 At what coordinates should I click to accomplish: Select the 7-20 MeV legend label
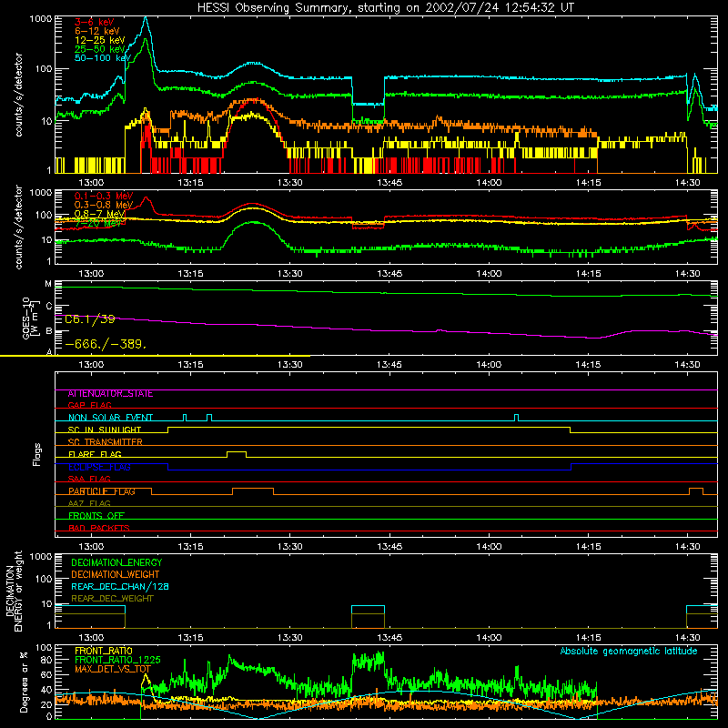pyautogui.click(x=97, y=223)
